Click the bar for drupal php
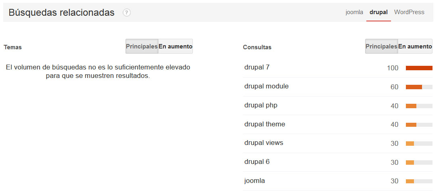This screenshot has width=443, height=193. point(419,106)
